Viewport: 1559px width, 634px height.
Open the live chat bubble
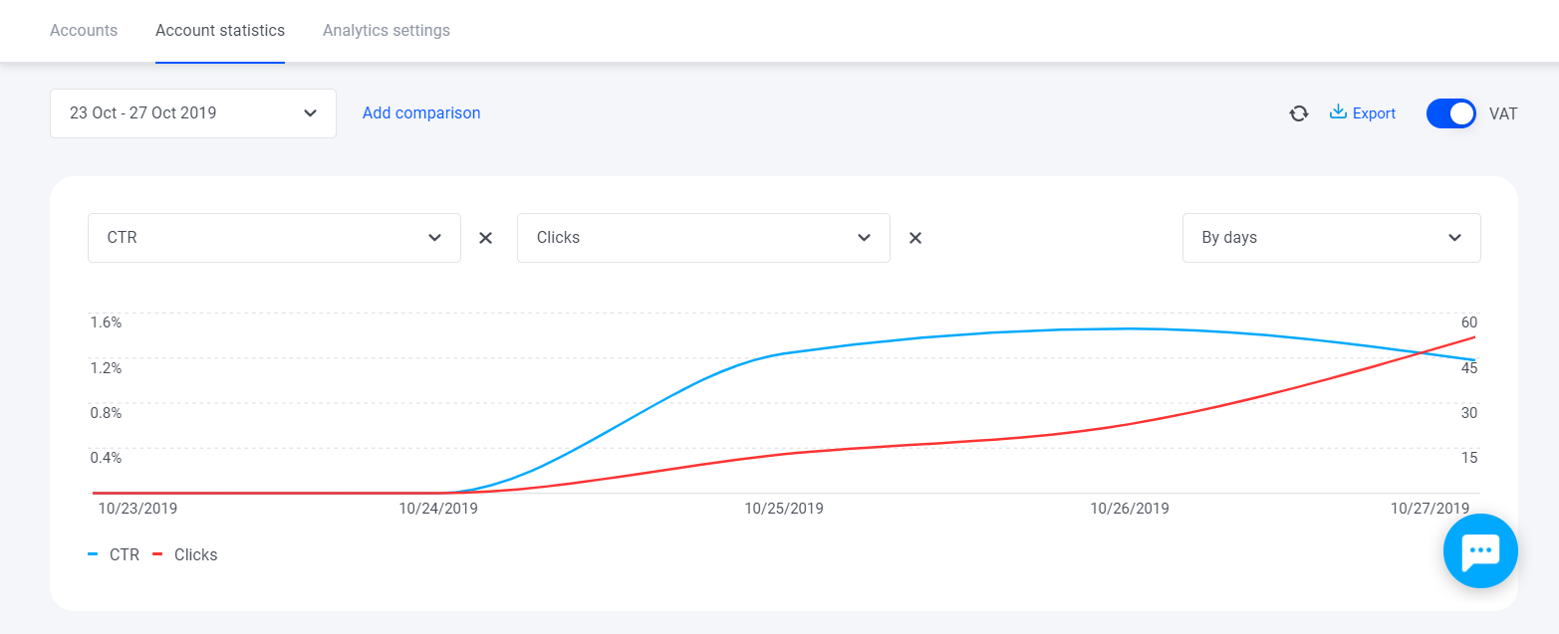[1480, 550]
